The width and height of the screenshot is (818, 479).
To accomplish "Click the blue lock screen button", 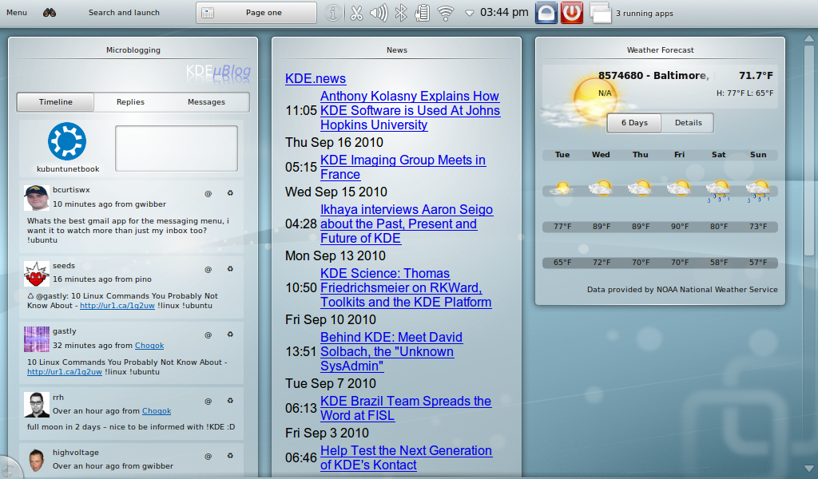I will point(546,13).
